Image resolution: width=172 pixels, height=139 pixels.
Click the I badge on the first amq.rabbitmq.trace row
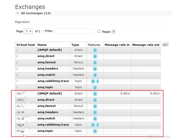pyautogui.click(x=98, y=81)
